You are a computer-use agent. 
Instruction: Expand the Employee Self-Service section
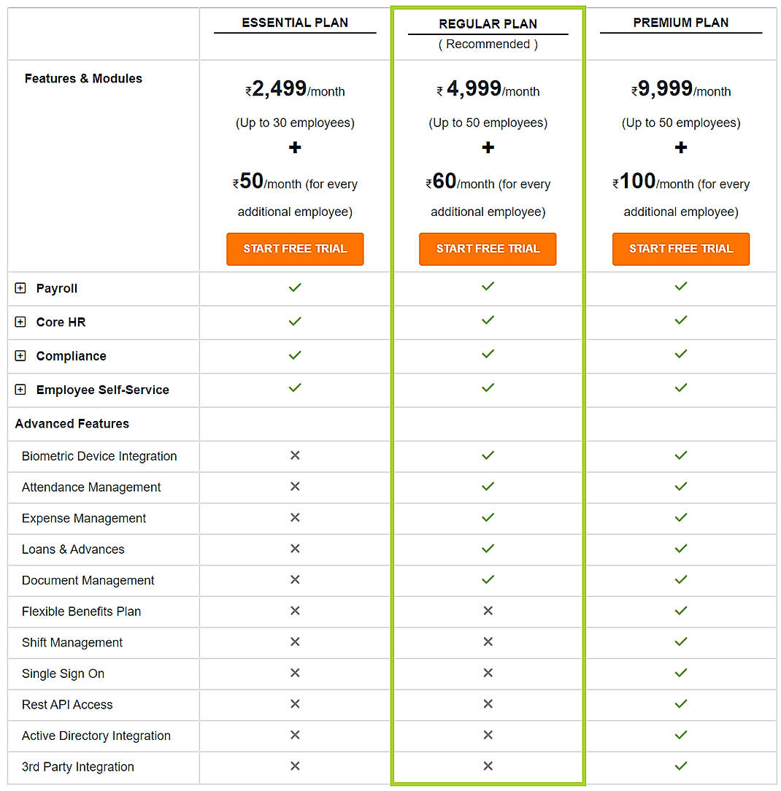click(x=20, y=390)
